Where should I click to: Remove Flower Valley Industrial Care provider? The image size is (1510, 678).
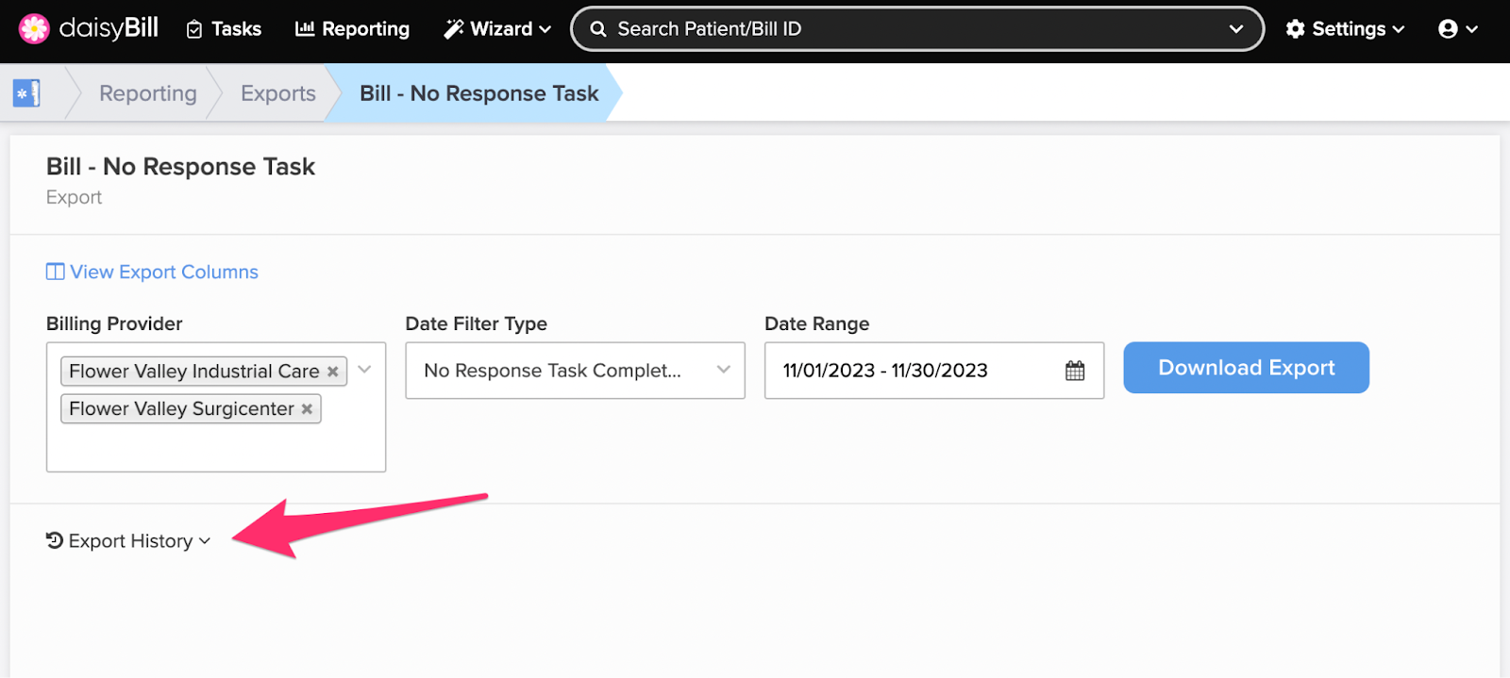(x=332, y=372)
